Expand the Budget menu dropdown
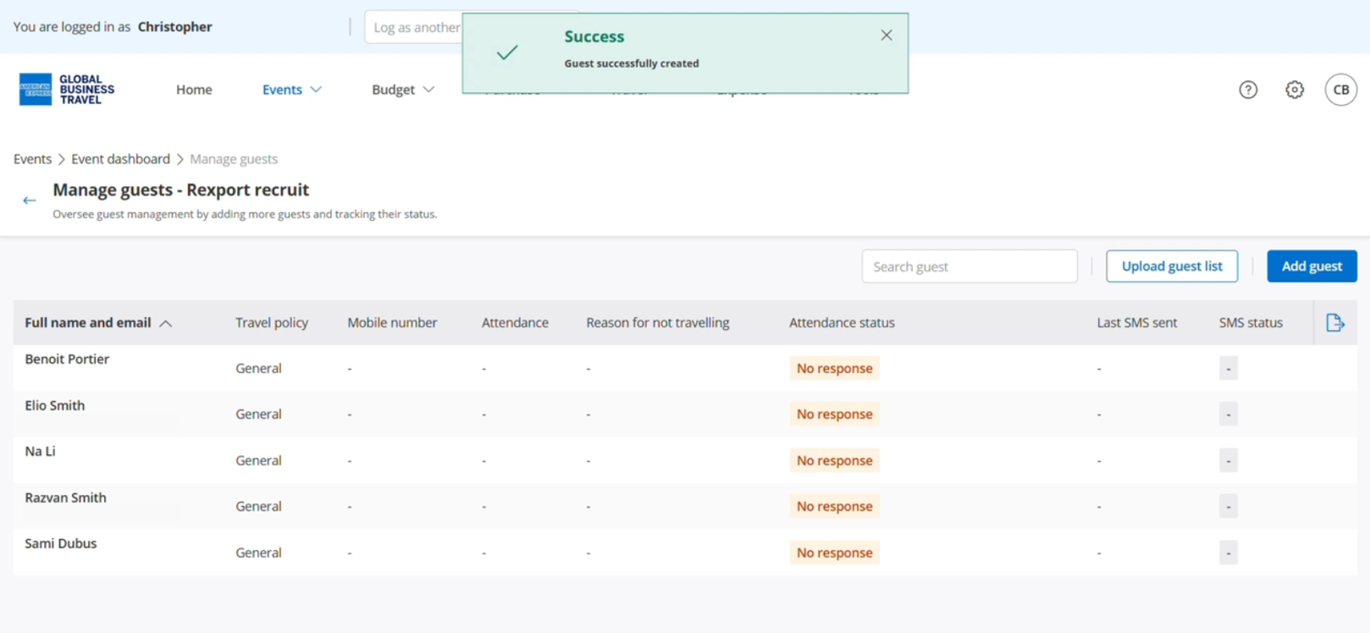1370x633 pixels. coord(403,90)
